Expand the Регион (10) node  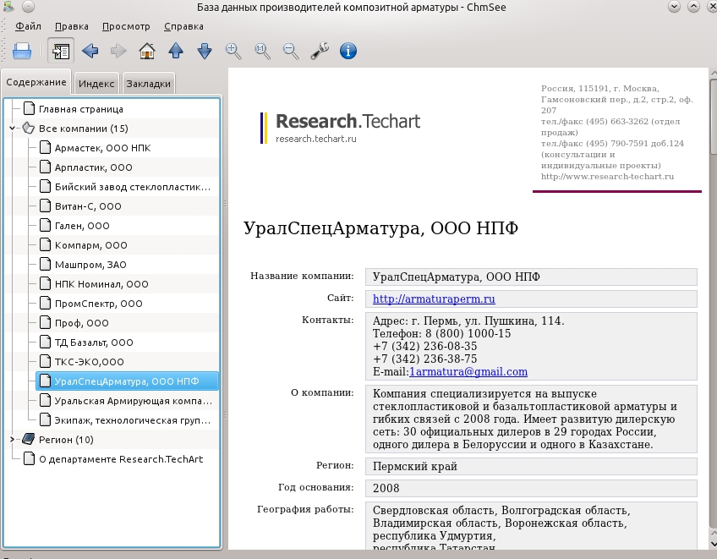point(13,440)
